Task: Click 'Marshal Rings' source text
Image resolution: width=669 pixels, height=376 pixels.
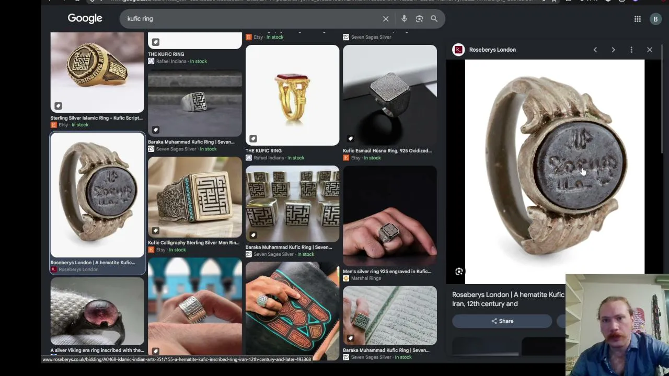Action: coord(366,278)
